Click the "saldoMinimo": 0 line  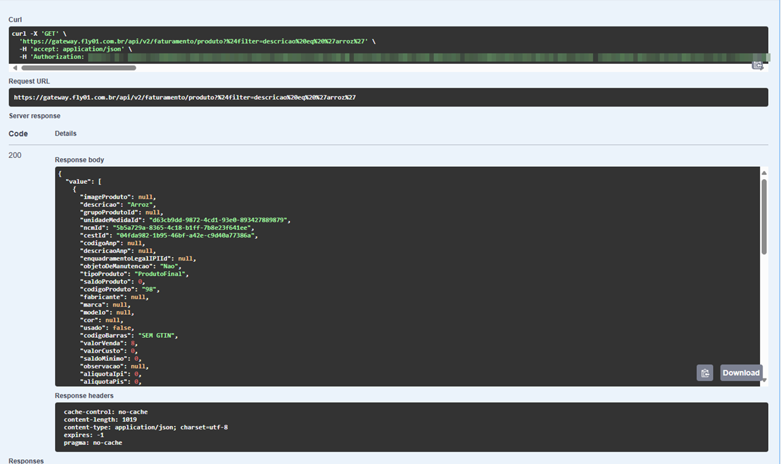[111, 359]
